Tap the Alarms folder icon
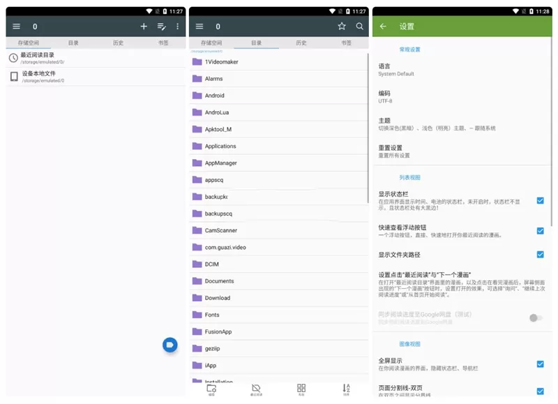The height and width of the screenshot is (404, 558). pos(197,78)
